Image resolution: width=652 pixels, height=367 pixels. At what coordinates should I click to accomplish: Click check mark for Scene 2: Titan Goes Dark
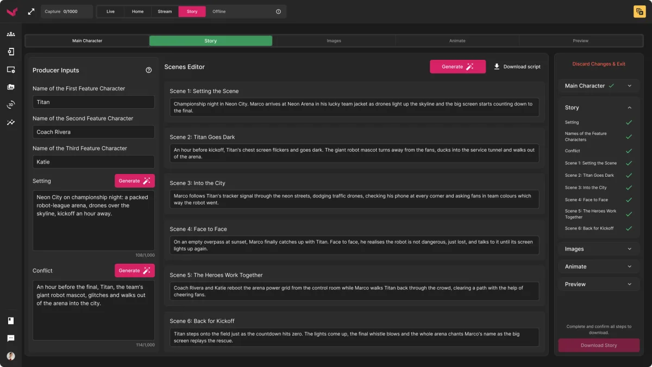coord(629,175)
